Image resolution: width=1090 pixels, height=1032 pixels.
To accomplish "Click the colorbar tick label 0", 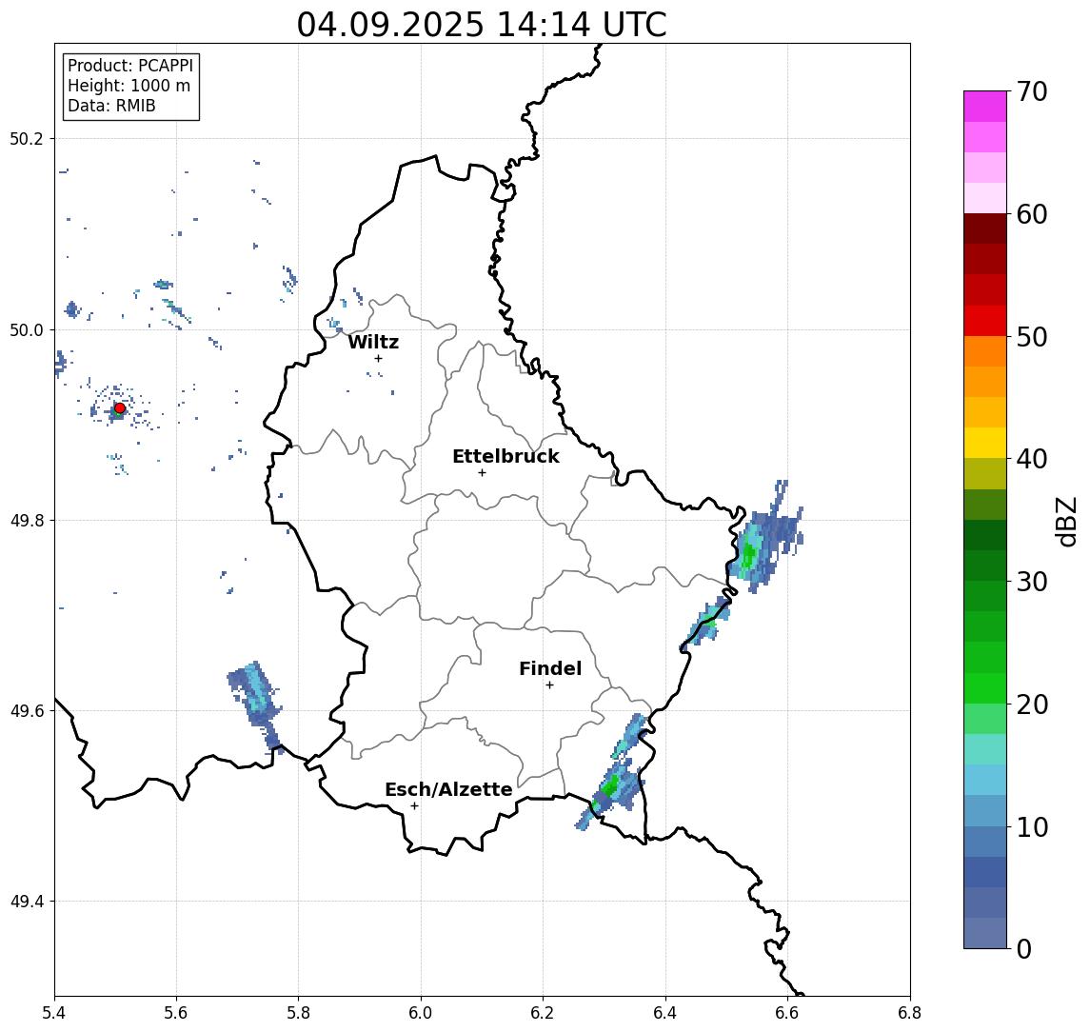I will (1024, 948).
